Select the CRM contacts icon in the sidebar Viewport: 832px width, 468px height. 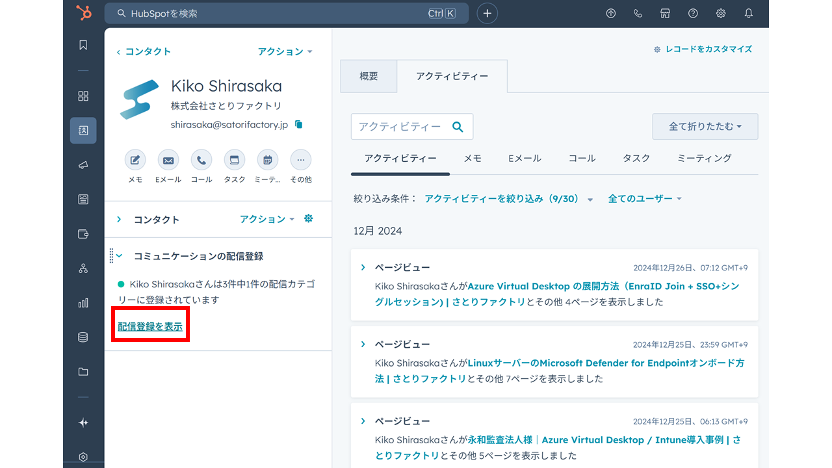coord(83,130)
